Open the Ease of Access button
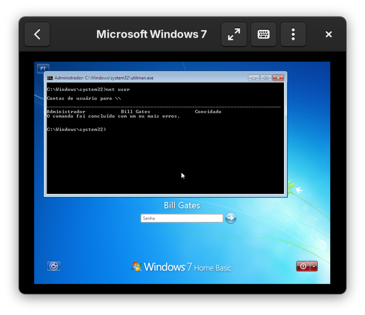Screen dimensions: 365x315 (54, 266)
